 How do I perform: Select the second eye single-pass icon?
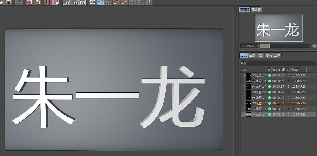pos(74,2)
